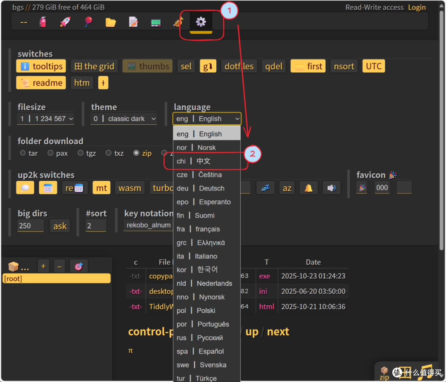This screenshot has height=382, width=446.
Task: Open the rocket upload tab
Action: (x=65, y=22)
